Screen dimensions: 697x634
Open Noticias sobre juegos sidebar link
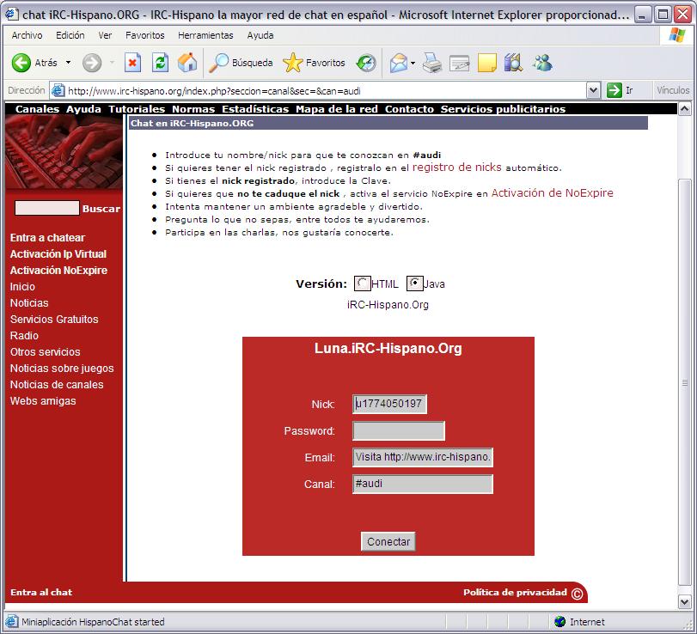pyautogui.click(x=62, y=369)
